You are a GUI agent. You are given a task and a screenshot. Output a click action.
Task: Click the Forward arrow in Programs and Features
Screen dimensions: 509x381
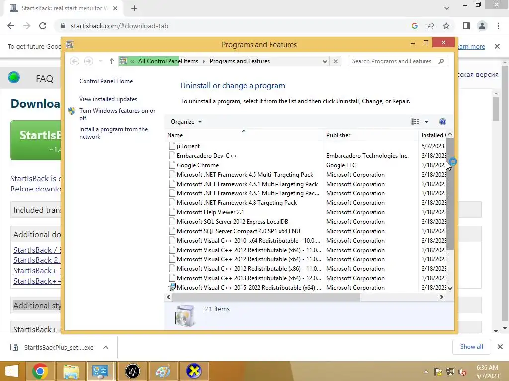tap(88, 61)
